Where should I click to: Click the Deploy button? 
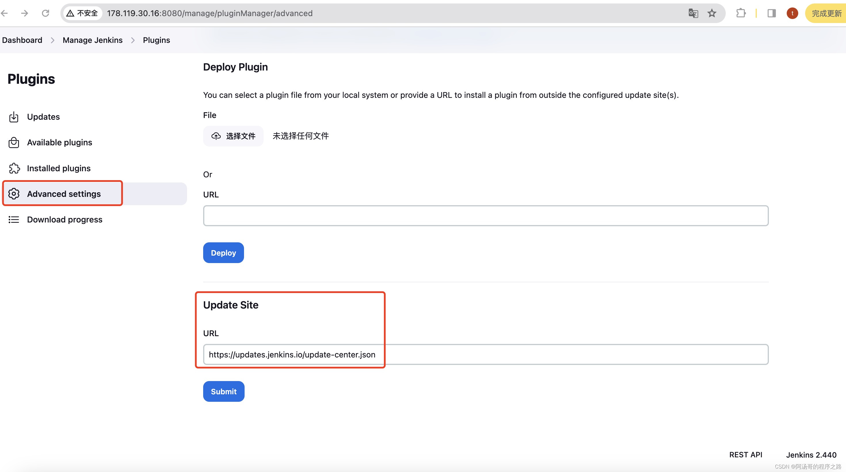pos(223,253)
